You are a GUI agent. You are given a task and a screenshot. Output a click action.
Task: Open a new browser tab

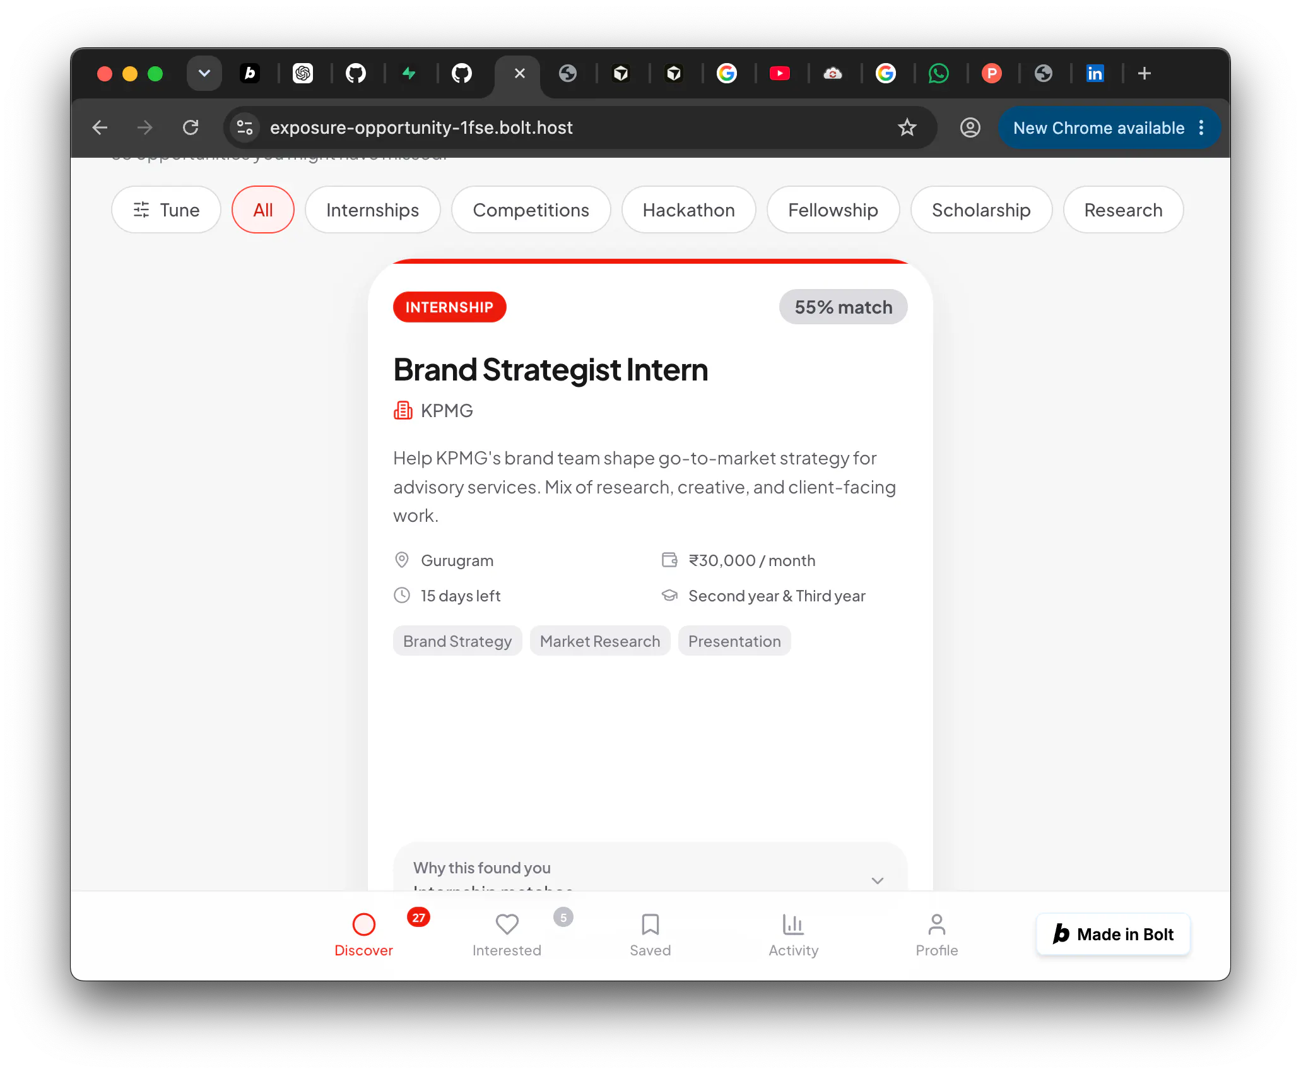[x=1145, y=74]
